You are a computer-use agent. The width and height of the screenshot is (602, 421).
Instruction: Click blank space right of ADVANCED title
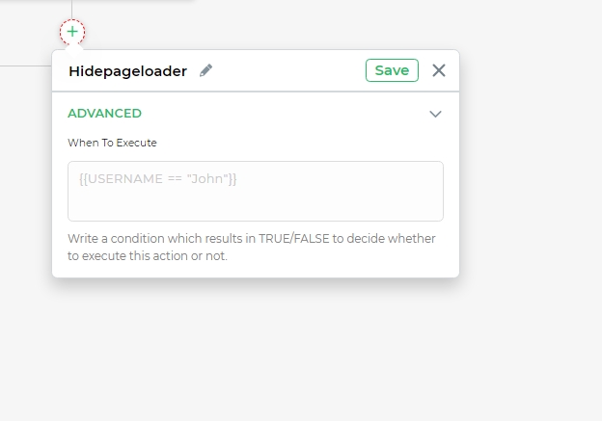tap(284, 114)
